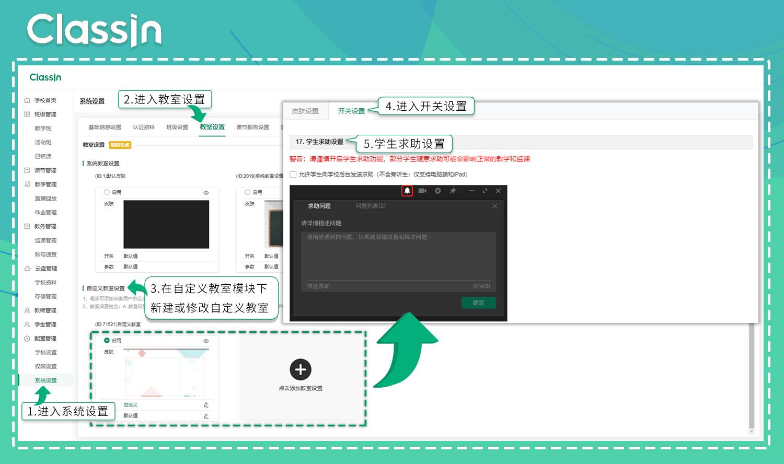This screenshot has width=784, height=464.
Task: Switch to the 皮肤设置 tab
Action: pos(305,111)
